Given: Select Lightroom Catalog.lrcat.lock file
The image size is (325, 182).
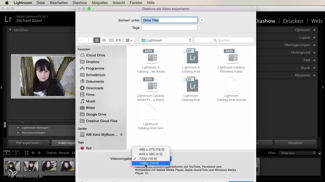Looking at the screenshot, I should (151, 117).
